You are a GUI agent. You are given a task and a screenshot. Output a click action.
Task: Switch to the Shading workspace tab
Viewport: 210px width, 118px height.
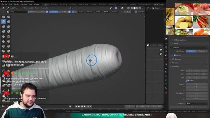tap(94, 5)
